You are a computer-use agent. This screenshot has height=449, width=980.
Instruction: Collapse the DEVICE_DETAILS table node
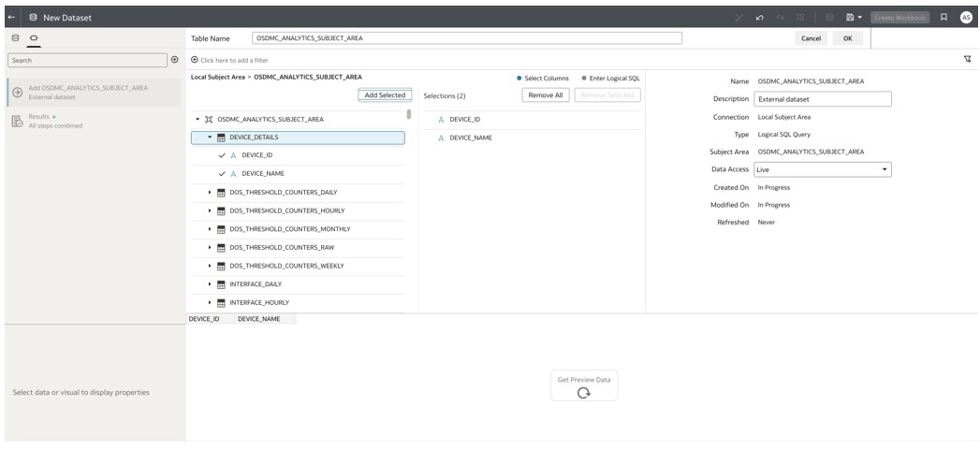point(211,138)
